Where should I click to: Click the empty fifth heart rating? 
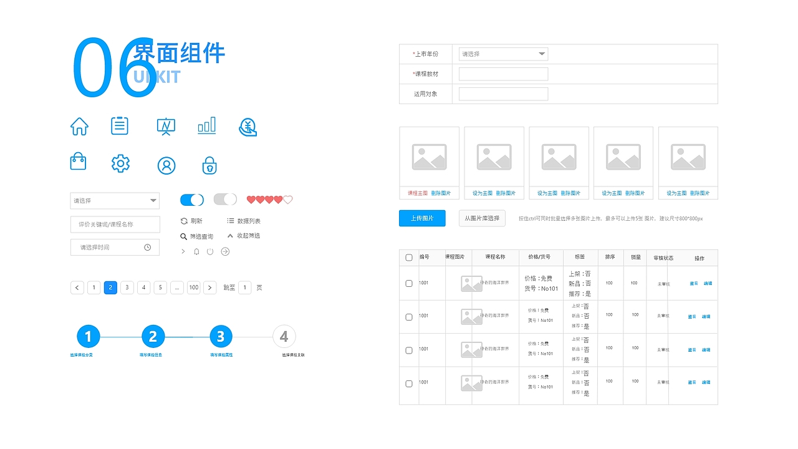288,200
